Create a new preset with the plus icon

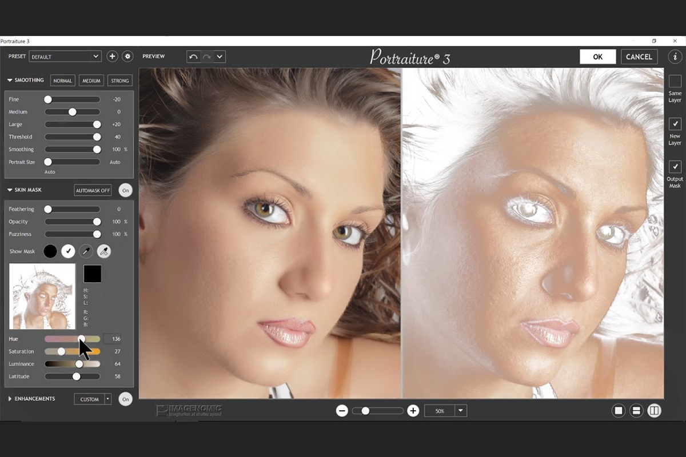pyautogui.click(x=112, y=56)
